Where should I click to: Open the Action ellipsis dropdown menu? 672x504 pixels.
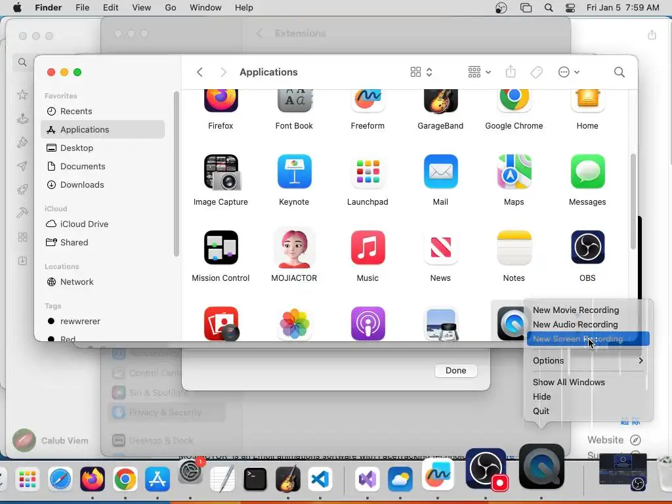[x=569, y=72]
